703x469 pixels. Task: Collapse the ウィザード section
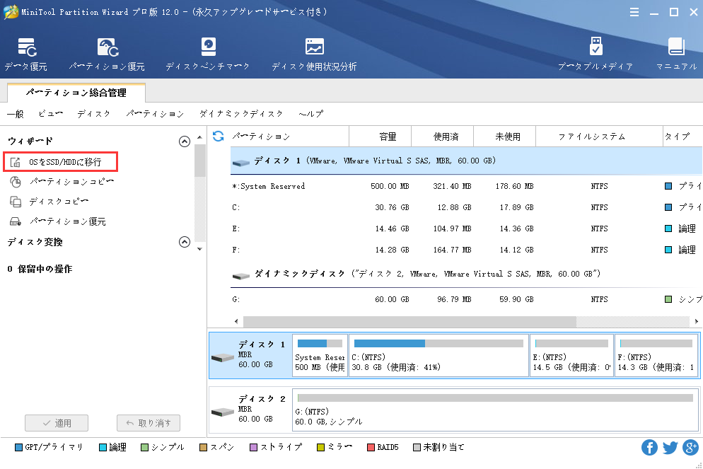pyautogui.click(x=185, y=141)
